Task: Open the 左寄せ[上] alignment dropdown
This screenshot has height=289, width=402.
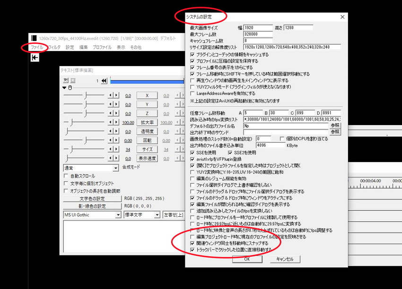Action: tap(174, 215)
